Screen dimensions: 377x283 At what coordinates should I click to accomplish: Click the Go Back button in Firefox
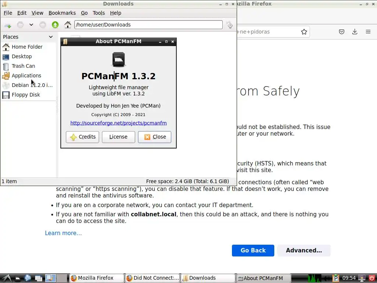pos(253,251)
